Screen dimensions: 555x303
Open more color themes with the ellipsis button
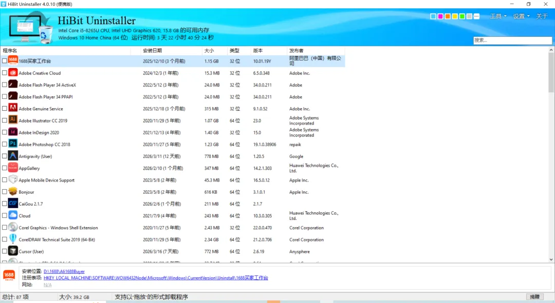pos(476,16)
